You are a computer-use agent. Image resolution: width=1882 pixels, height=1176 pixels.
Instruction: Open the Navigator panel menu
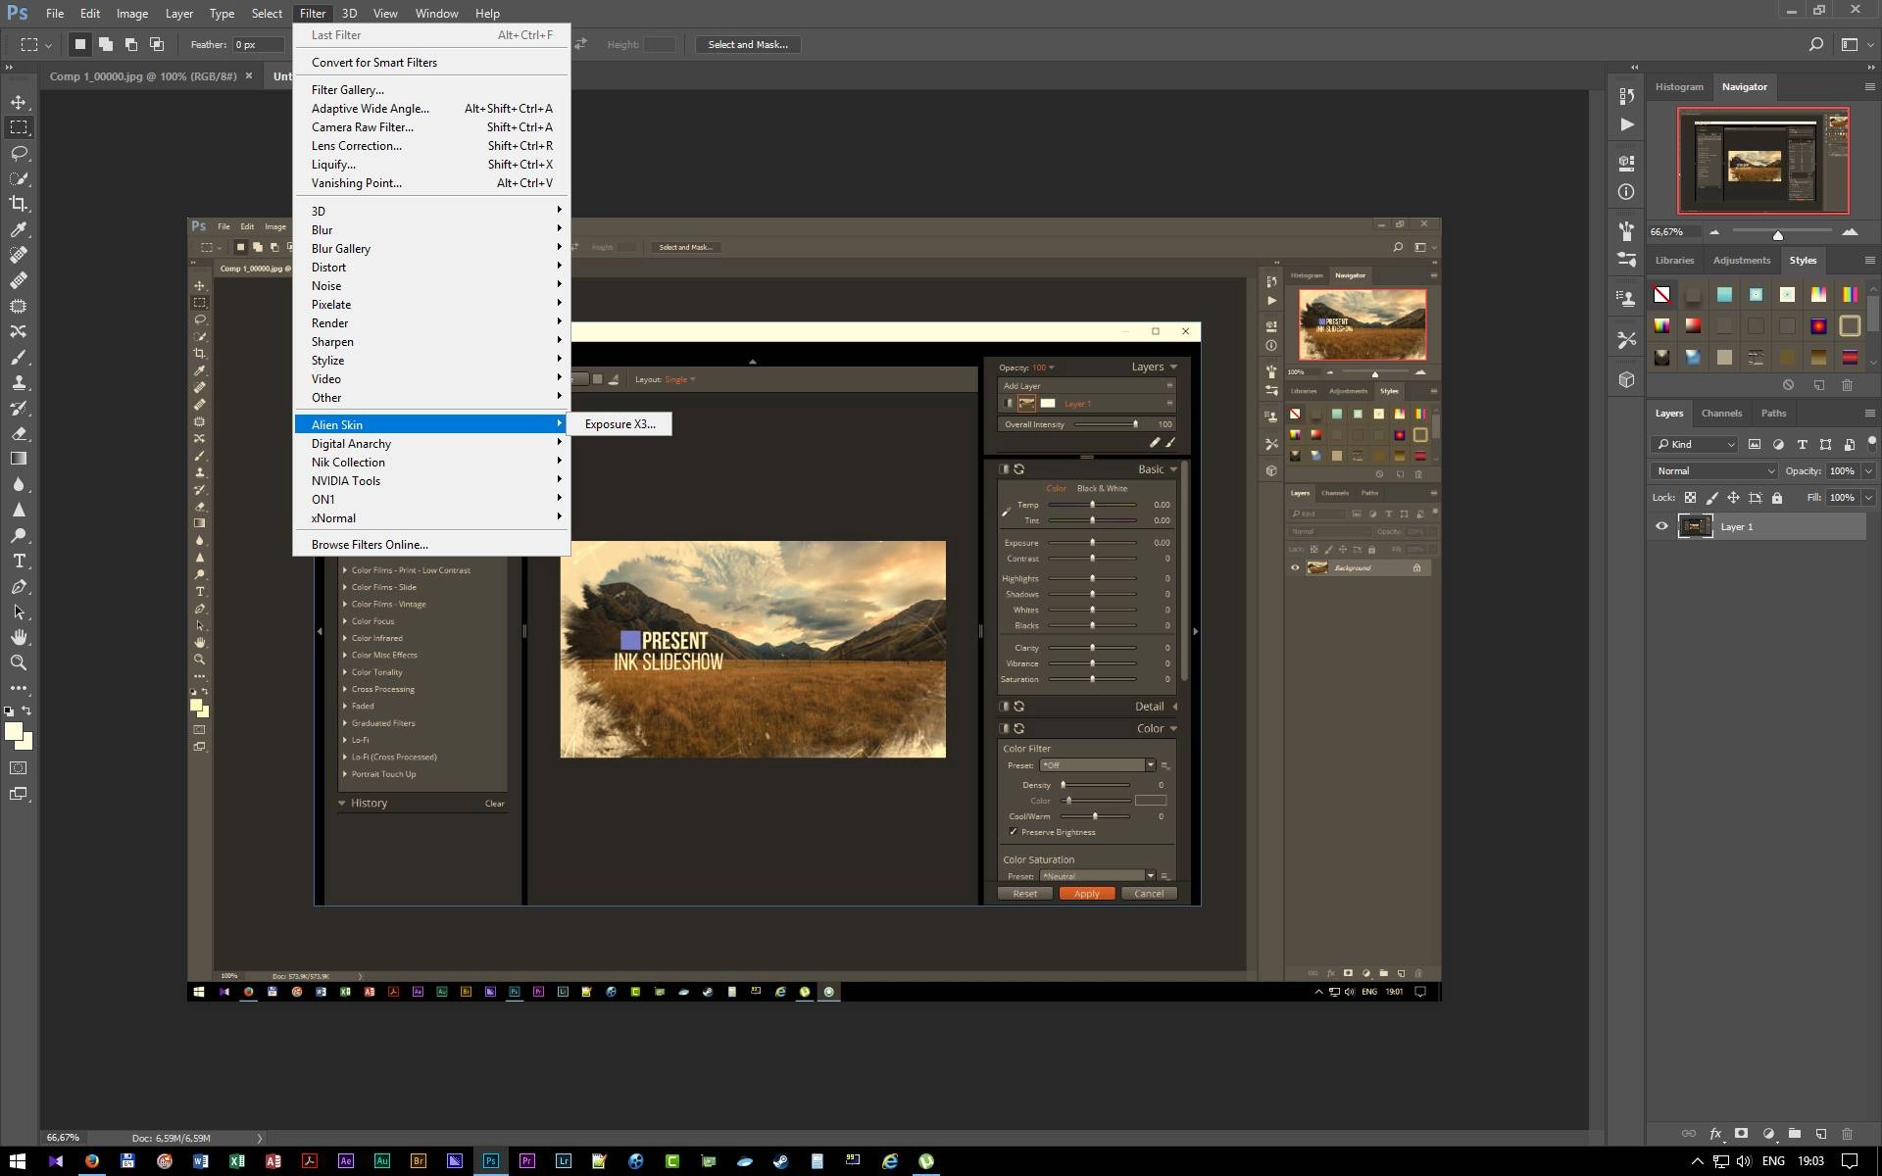coord(1869,86)
